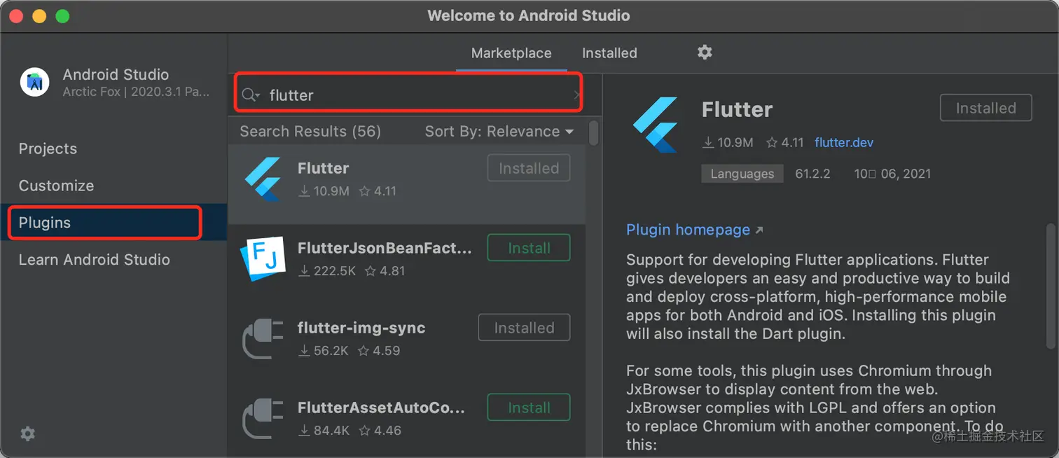Click the download icon beside 84.4K

[x=304, y=431]
